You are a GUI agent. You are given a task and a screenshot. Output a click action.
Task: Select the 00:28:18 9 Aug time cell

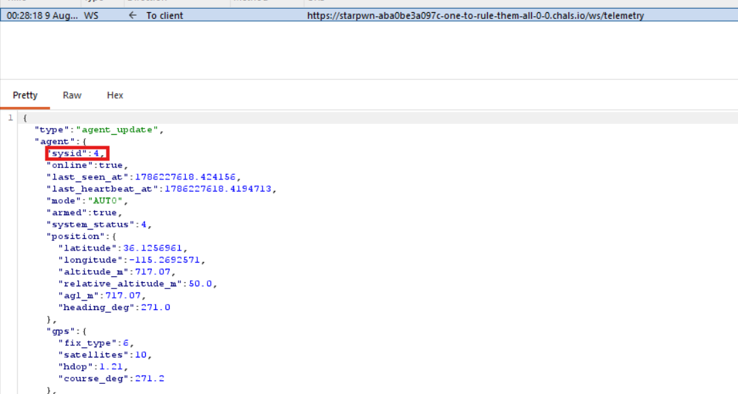[42, 16]
